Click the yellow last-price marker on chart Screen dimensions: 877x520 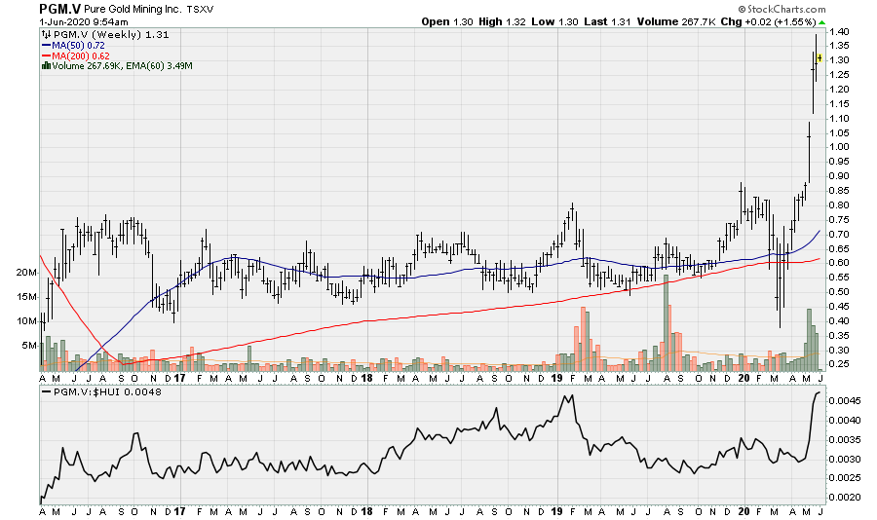point(820,58)
